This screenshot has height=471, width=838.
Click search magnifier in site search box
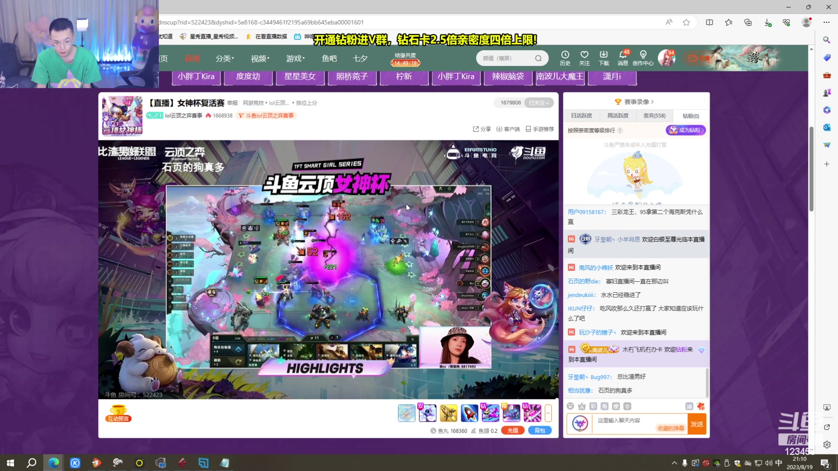tap(538, 58)
